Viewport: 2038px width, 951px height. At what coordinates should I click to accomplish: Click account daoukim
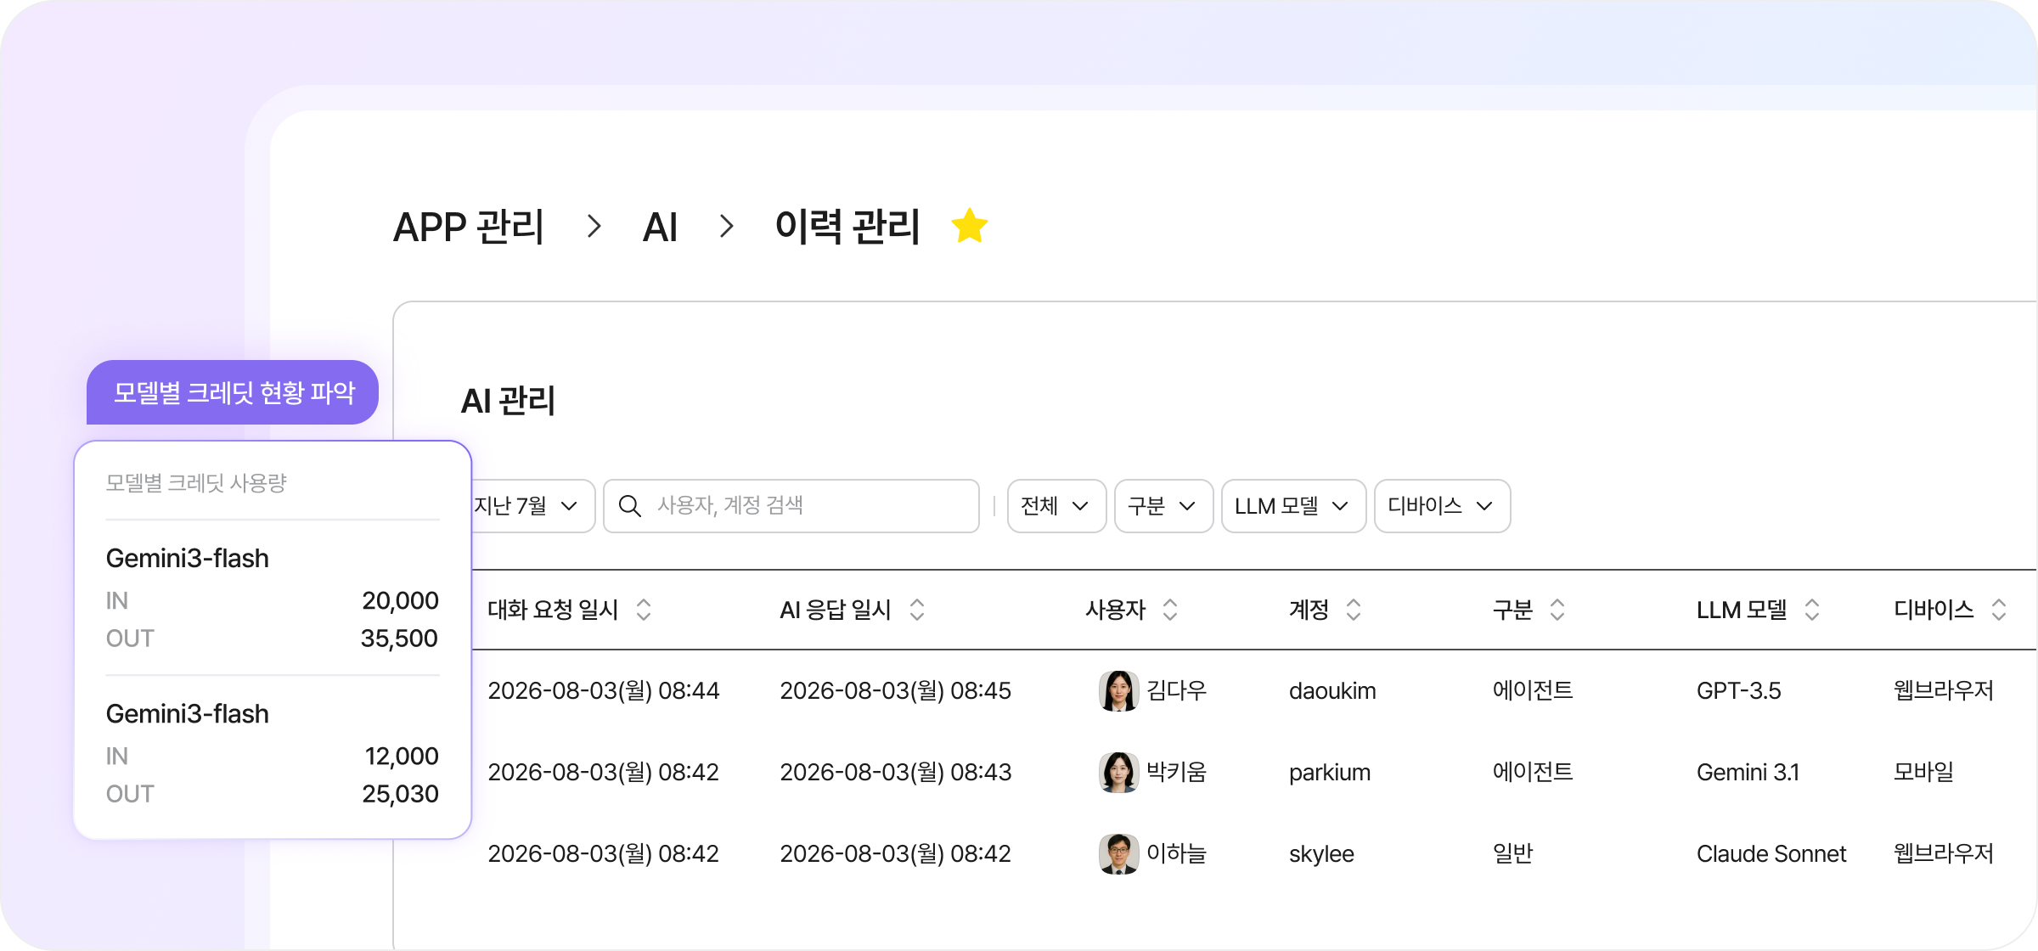pos(1332,690)
